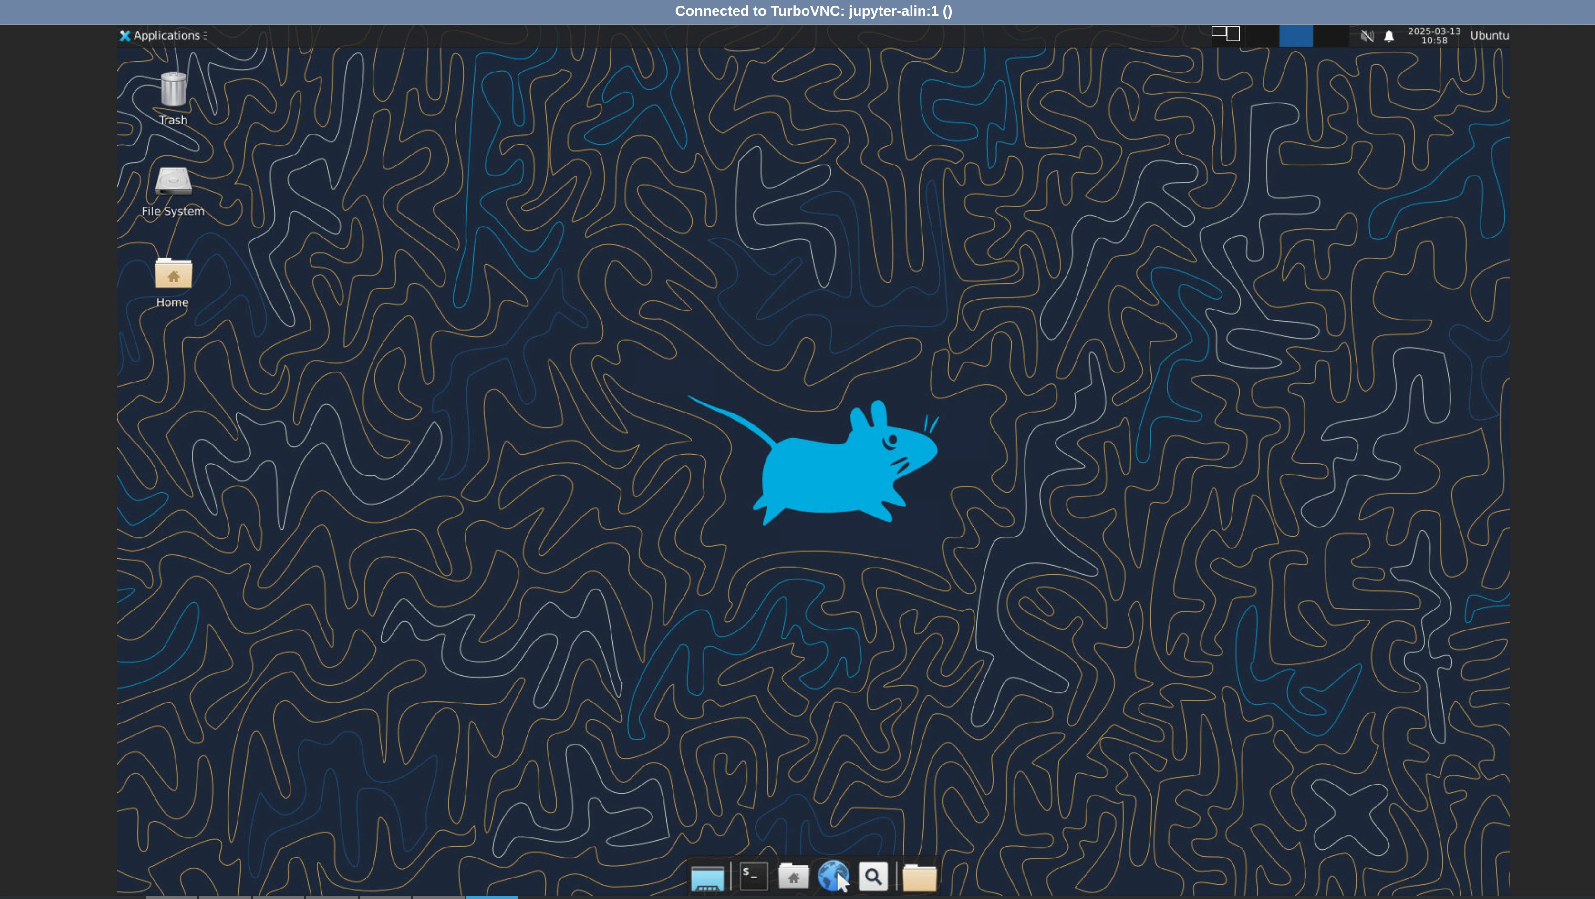Open the home folder file manager in dock
This screenshot has width=1595, height=899.
[x=793, y=876]
